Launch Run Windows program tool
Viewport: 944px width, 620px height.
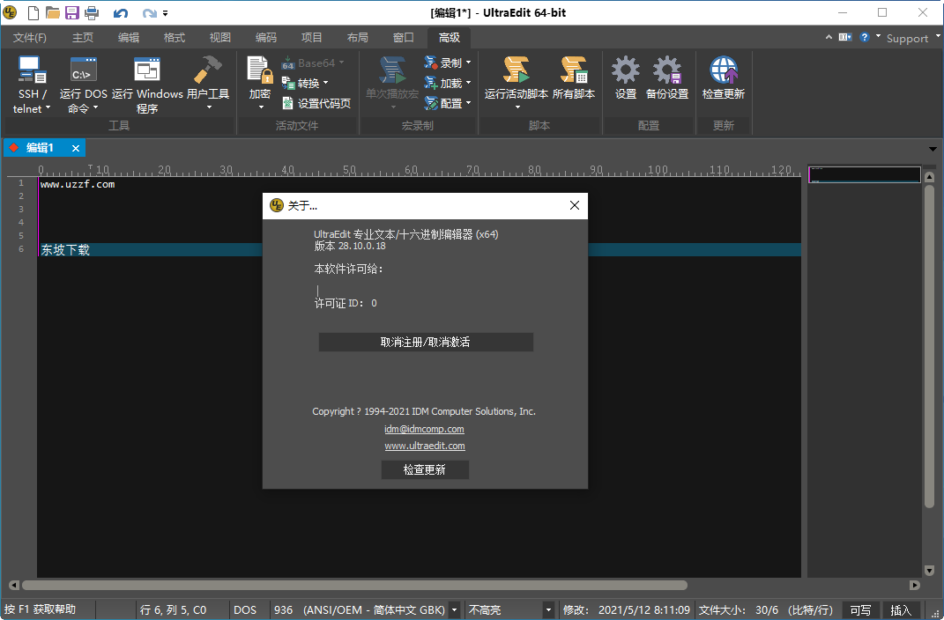[147, 85]
